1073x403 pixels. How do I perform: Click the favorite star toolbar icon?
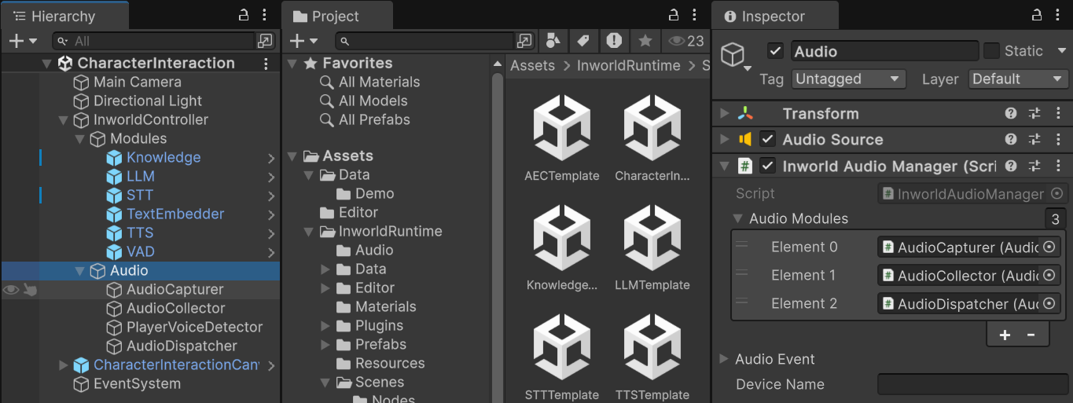(x=645, y=41)
